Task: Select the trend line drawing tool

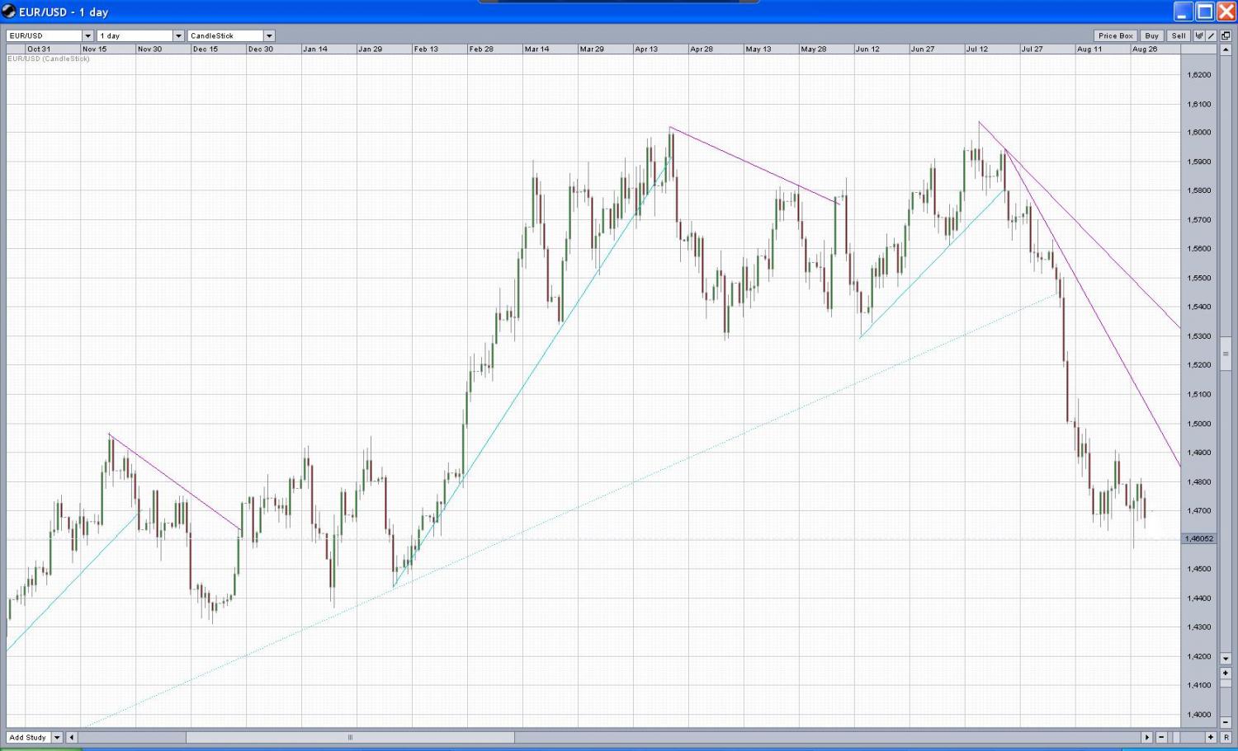Action: tap(1211, 35)
